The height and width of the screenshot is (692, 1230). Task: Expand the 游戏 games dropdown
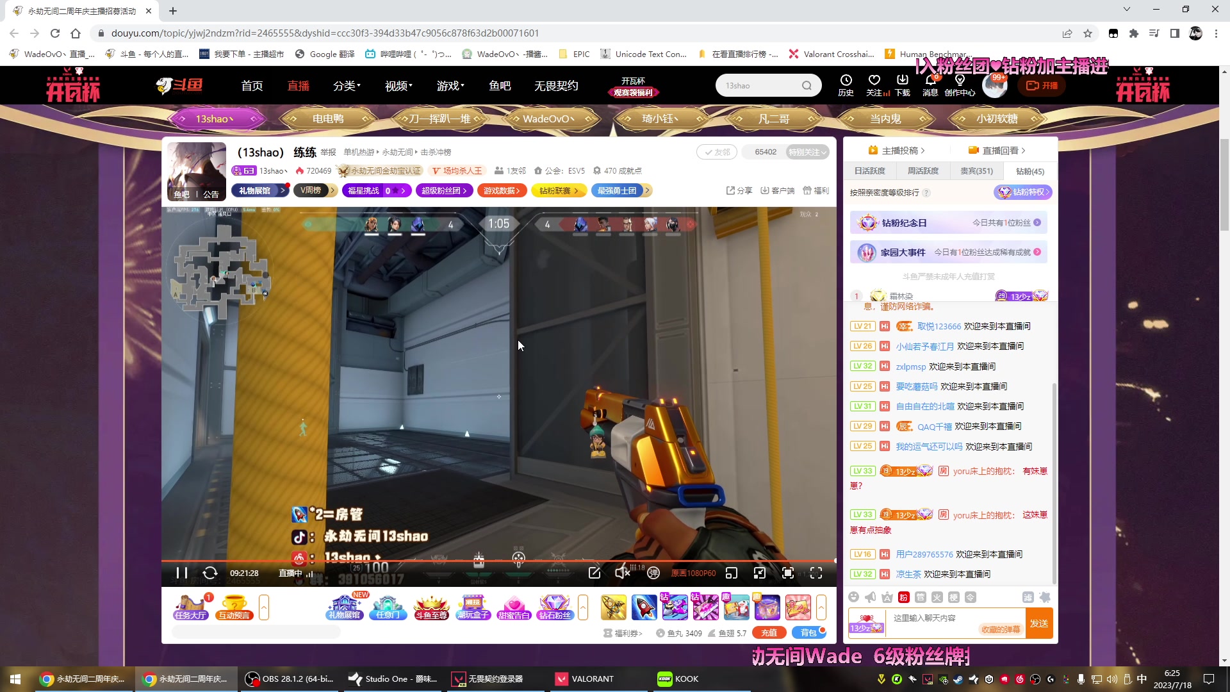[x=450, y=86]
